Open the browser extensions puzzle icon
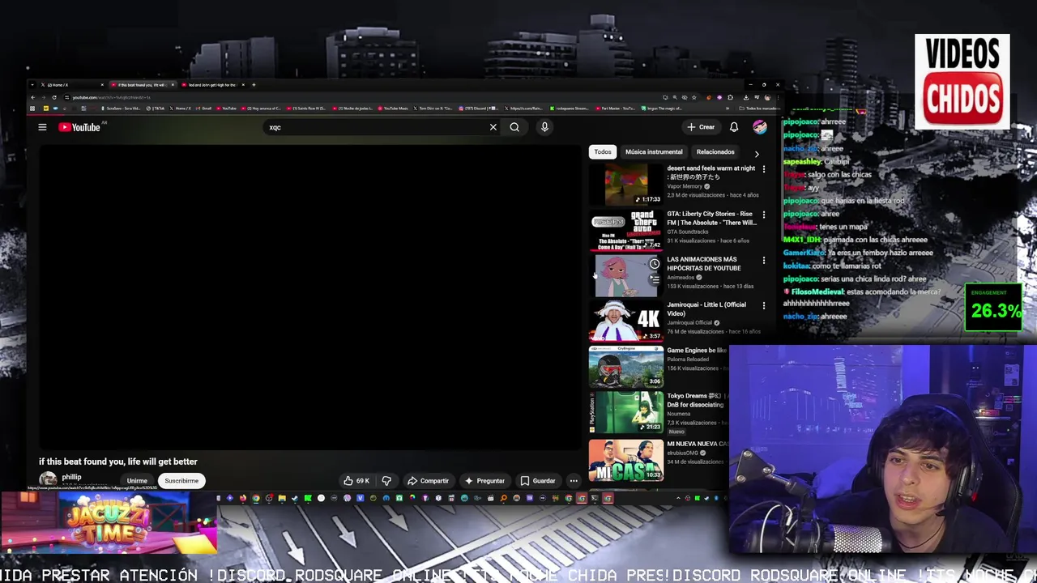The height and width of the screenshot is (583, 1037). (x=730, y=98)
